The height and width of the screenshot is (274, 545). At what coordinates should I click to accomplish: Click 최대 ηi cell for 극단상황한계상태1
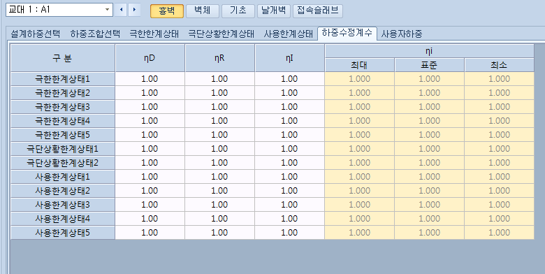(360, 149)
